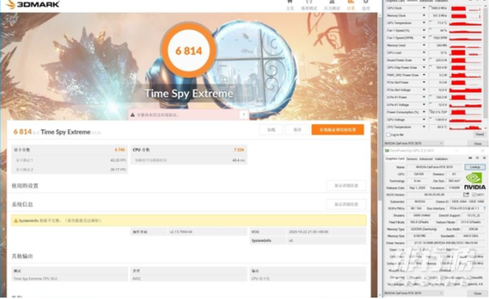The width and height of the screenshot is (489, 299).
Task: Click the Bus Interface question mark
Action: pos(484,208)
